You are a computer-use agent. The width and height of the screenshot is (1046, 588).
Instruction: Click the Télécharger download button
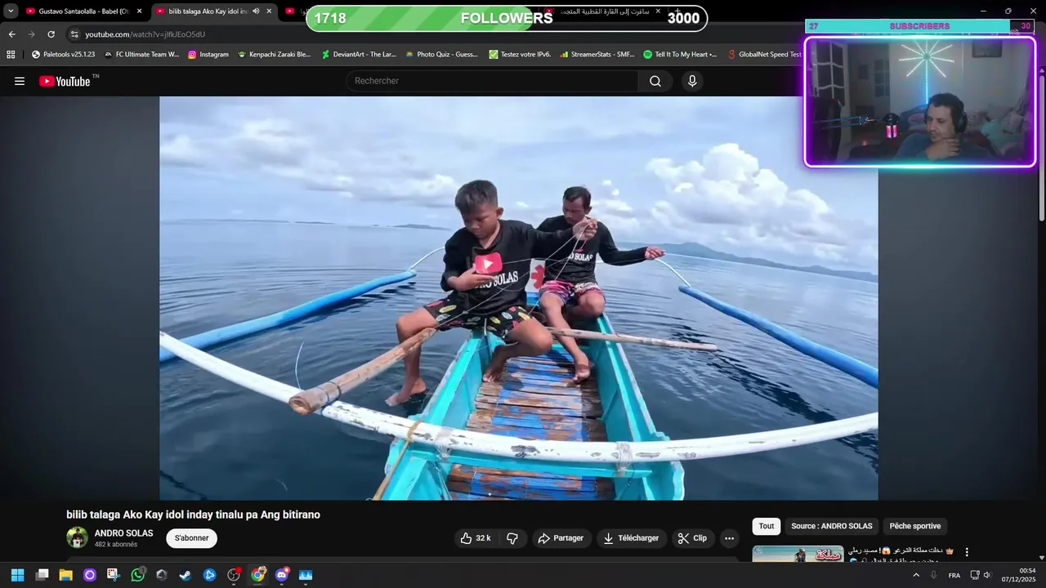(631, 538)
